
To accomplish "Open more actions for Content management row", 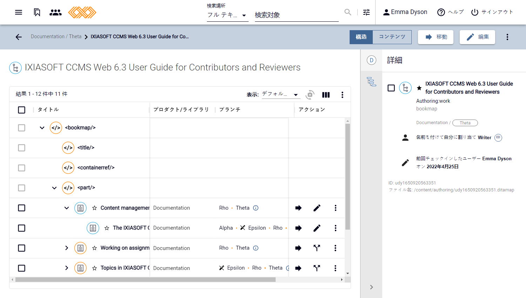I will click(336, 208).
